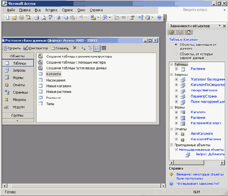This screenshot has height=196, width=228.
Task: Click the Spelling check icon in toolbar
Action: [x=50, y=17]
